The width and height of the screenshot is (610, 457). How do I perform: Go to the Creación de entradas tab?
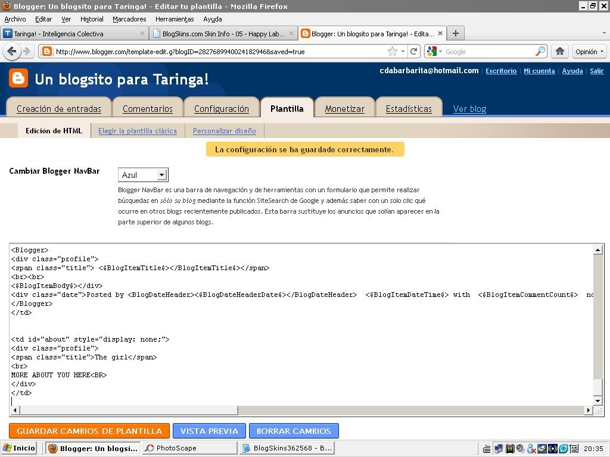pos(59,108)
